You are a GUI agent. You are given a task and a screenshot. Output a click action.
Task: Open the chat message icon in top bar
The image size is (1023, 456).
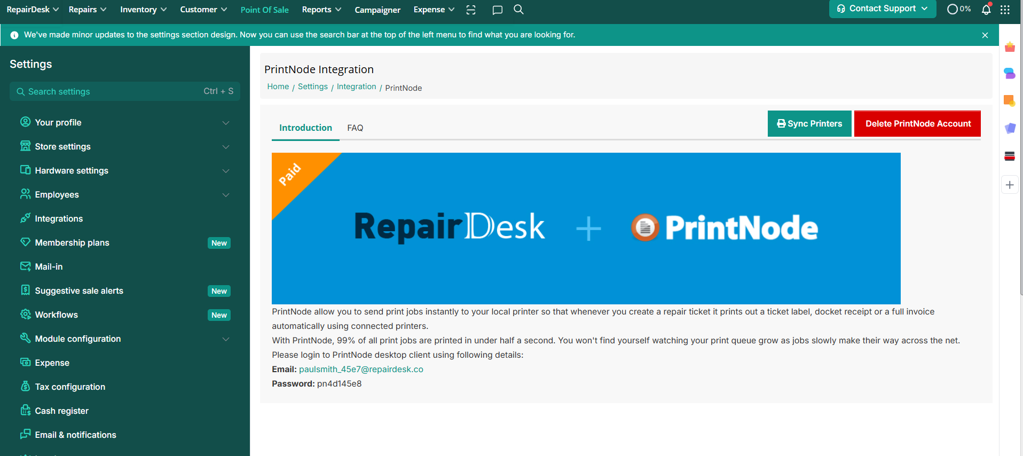point(497,10)
